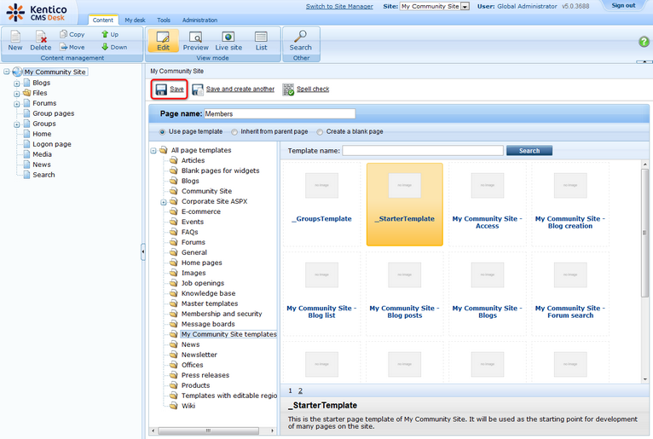Click the Delete document icon
Screen dimensions: 653x439
pos(41,40)
